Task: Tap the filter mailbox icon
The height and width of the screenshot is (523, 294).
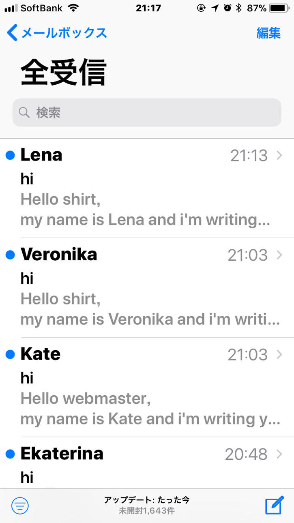Action: [x=20, y=505]
